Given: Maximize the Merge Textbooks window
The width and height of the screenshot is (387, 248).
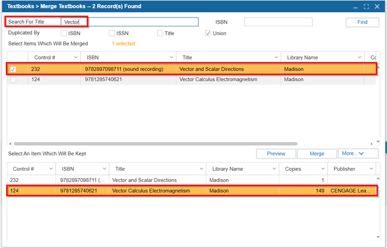Looking at the screenshot, I should click(x=366, y=7).
